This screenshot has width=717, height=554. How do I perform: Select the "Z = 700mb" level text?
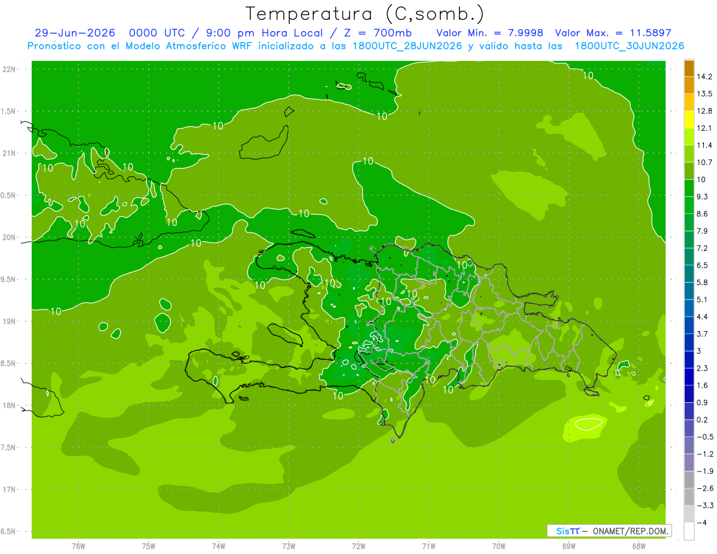(x=377, y=33)
